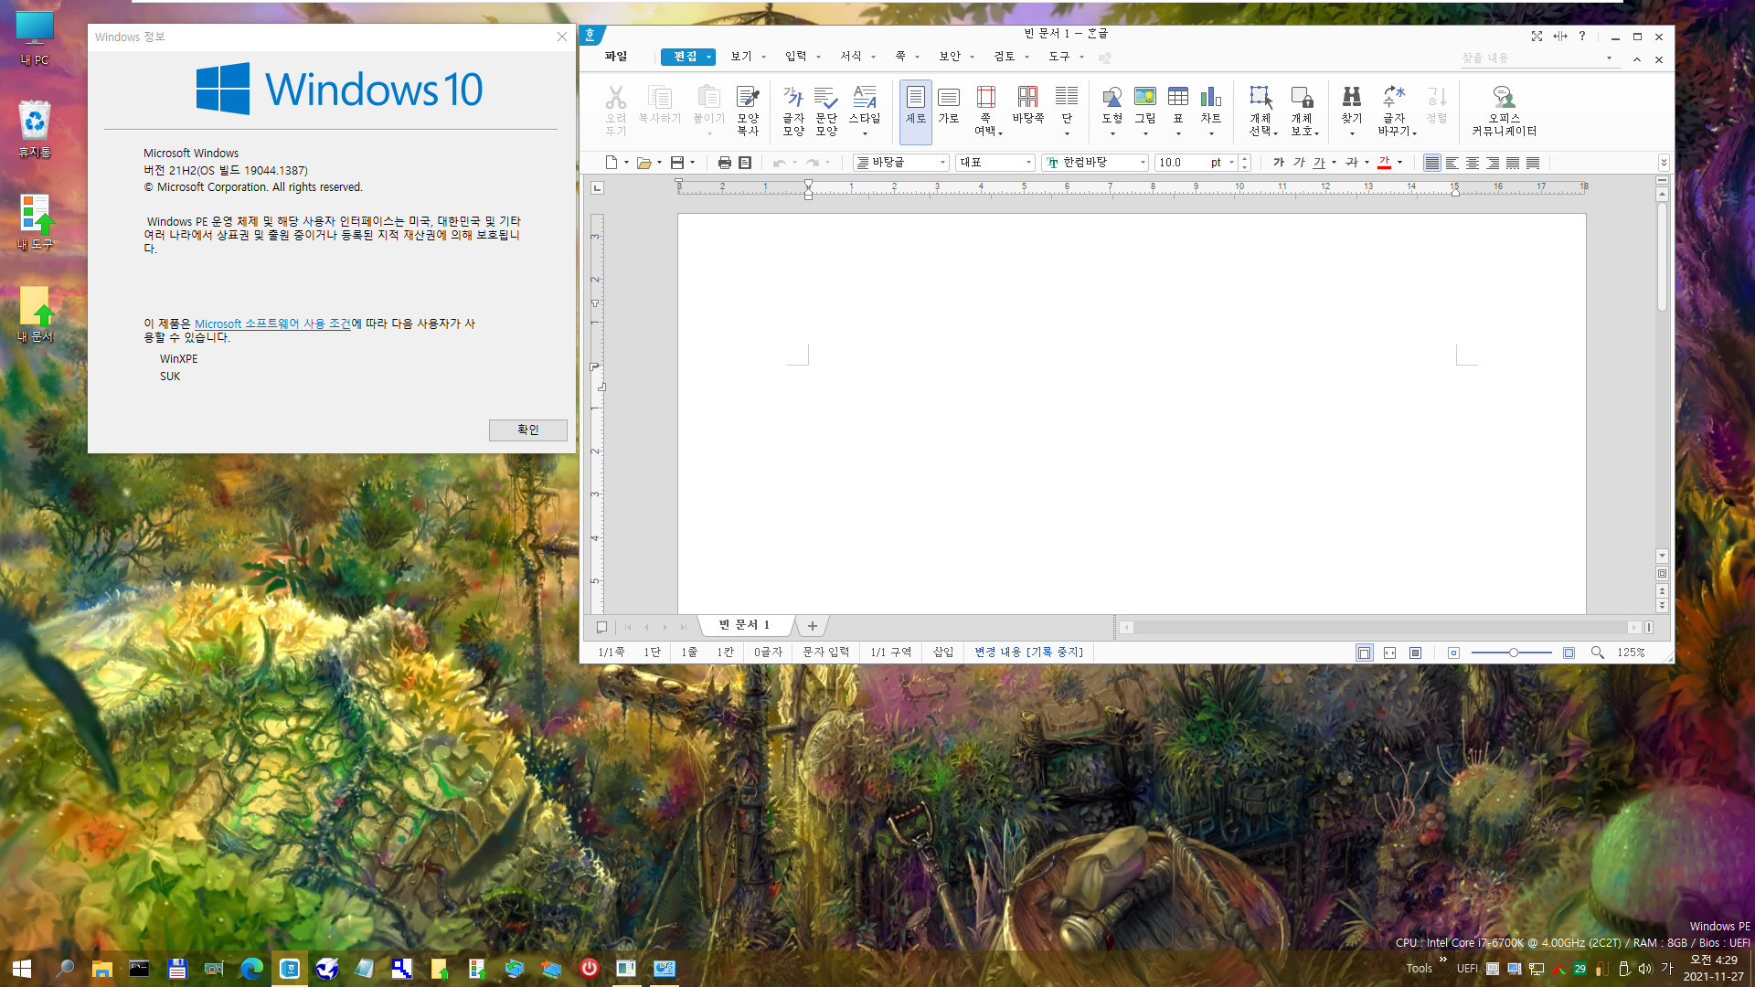
Task: Enable align left paragraph button
Action: point(1452,163)
